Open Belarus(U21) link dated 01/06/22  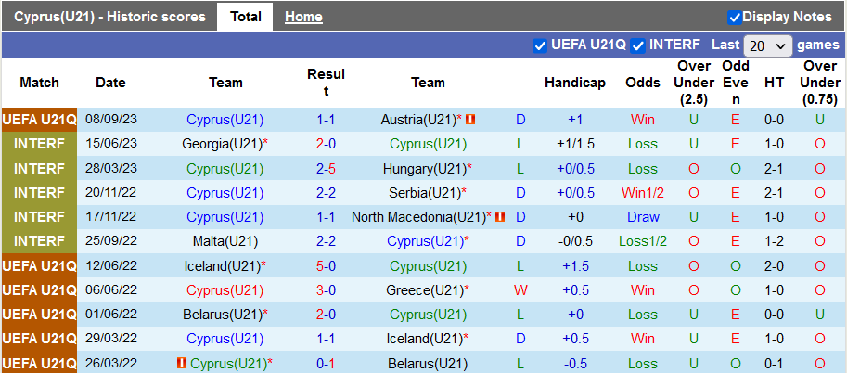coord(222,315)
